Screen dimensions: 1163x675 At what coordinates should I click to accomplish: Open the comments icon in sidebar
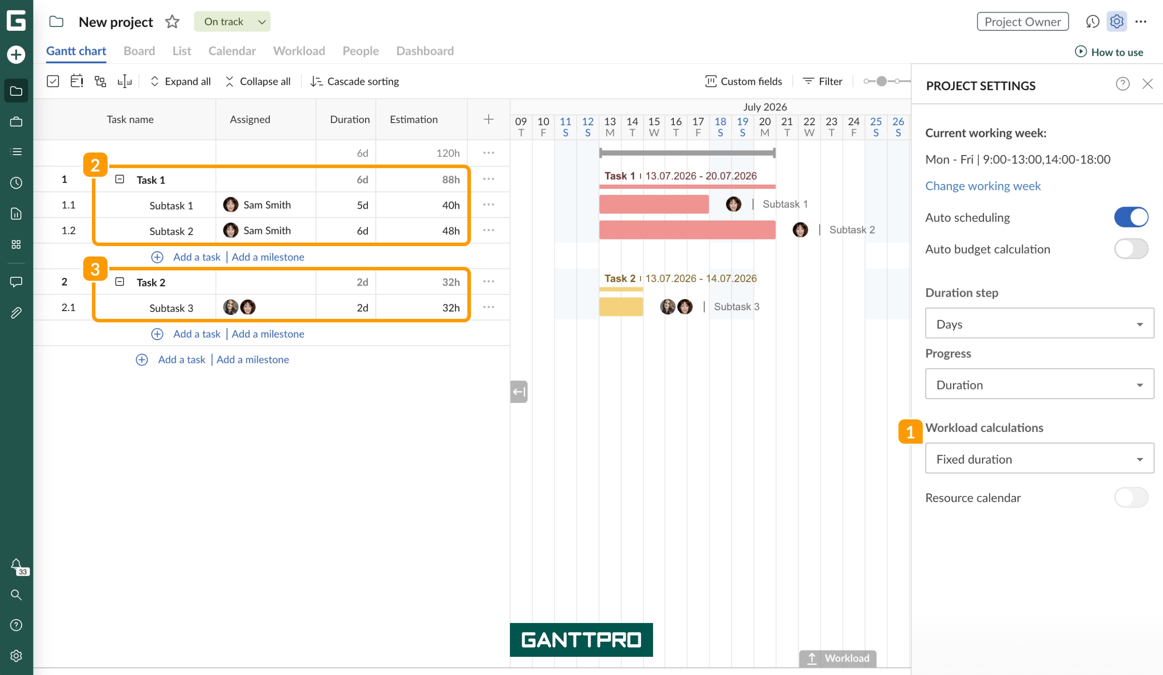(16, 282)
